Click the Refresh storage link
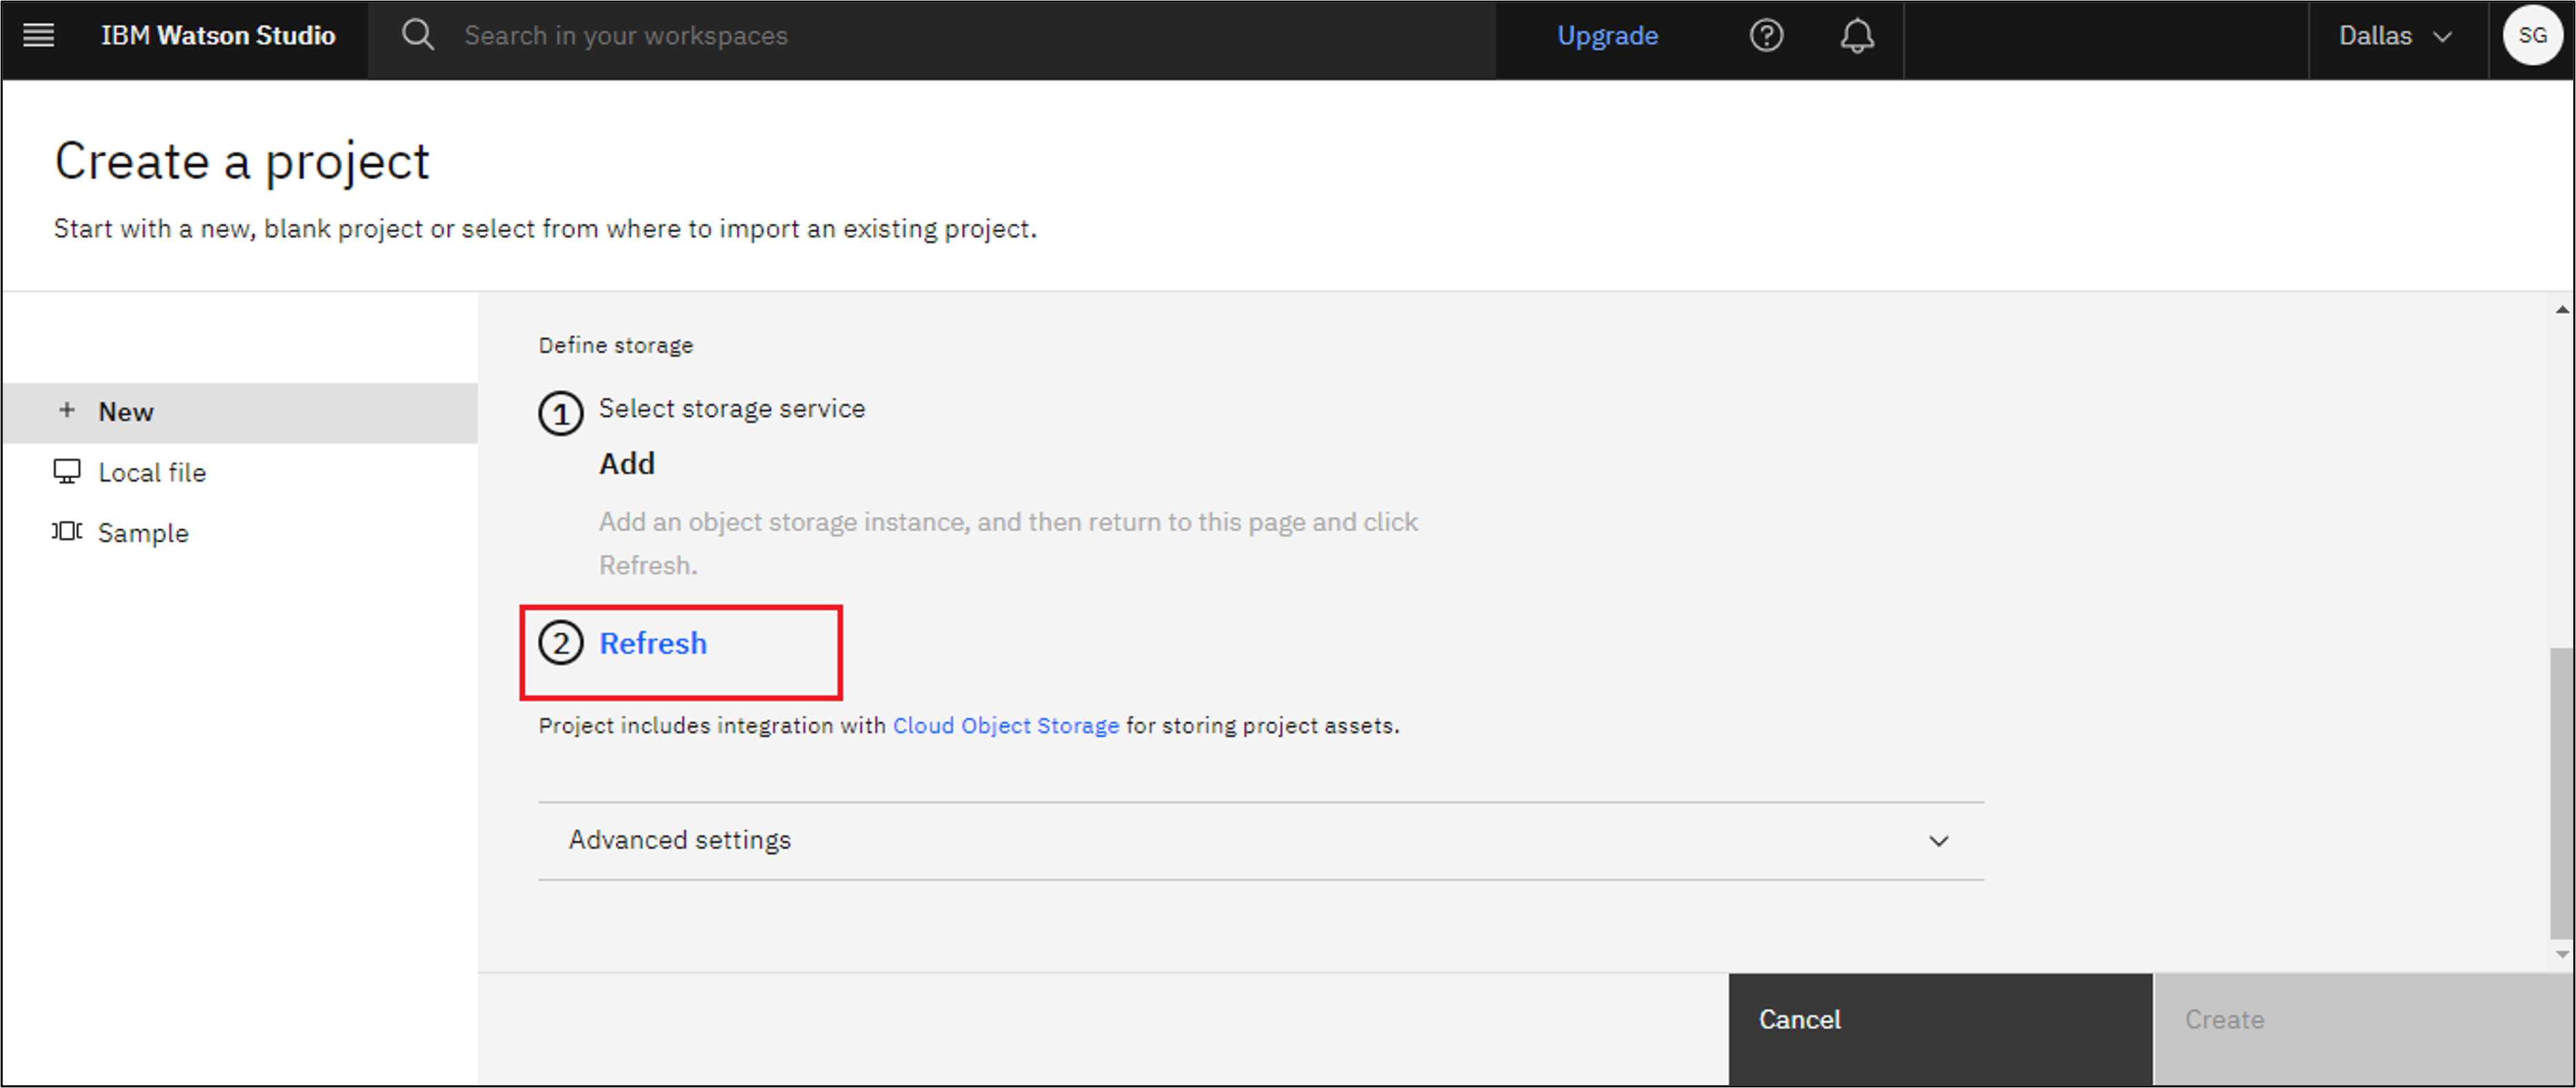The width and height of the screenshot is (2576, 1088). click(x=652, y=644)
